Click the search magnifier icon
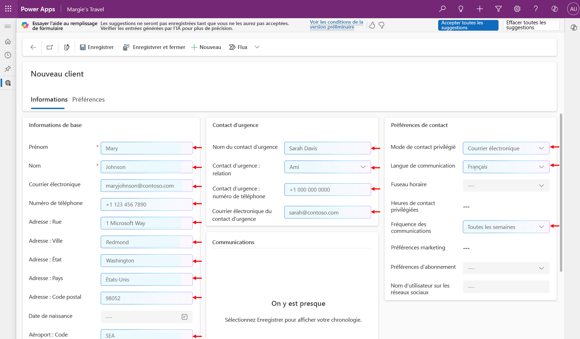Viewport: 580px width, 339px height. 442,9
